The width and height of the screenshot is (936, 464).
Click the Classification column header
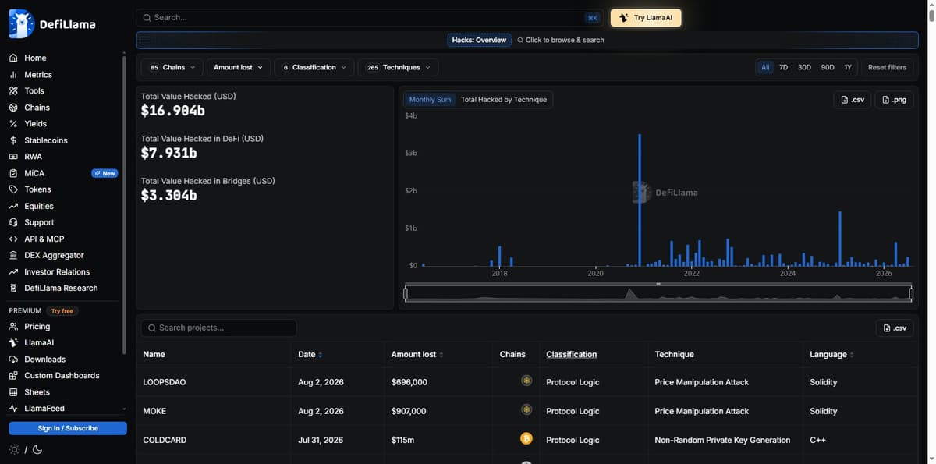[571, 354]
